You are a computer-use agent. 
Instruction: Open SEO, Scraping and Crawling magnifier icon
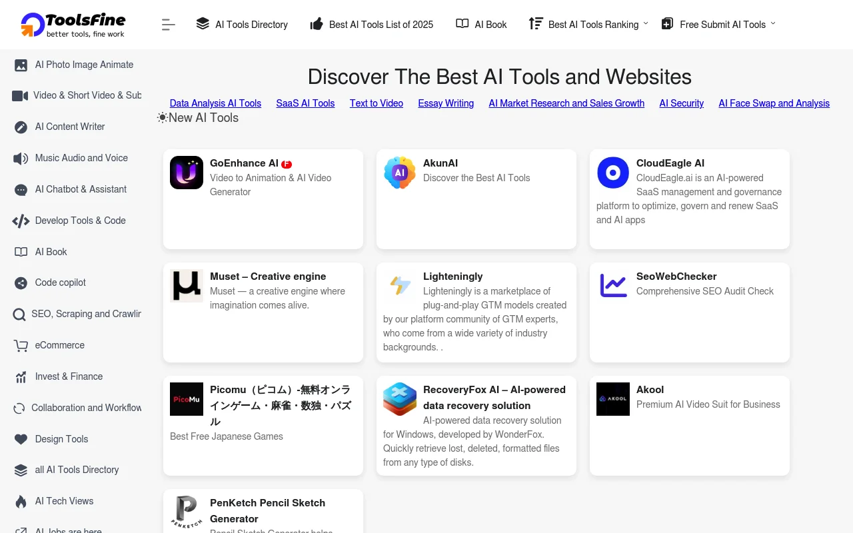[x=19, y=314]
